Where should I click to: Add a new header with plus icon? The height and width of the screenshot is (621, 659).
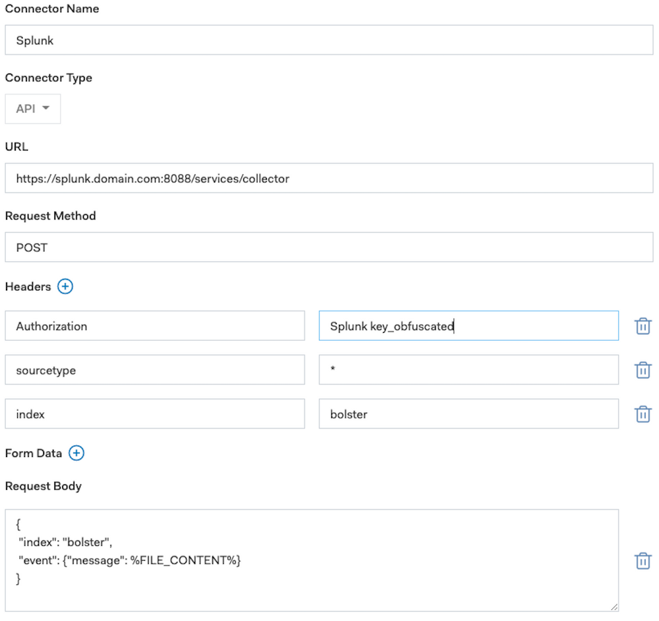coord(65,287)
